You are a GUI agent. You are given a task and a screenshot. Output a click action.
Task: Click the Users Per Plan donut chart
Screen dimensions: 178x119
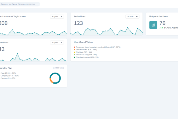pos(55,78)
